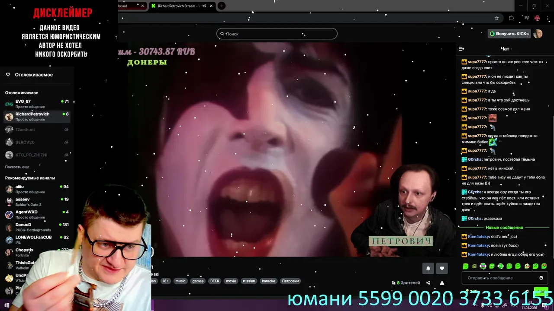Open the Windows Start menu
This screenshot has height=311, width=554.
[6, 305]
